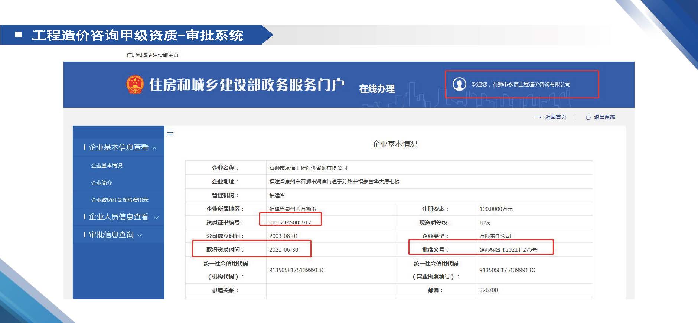This screenshot has height=323, width=698.
Task: Toggle the hamburger sidebar collapse icon
Action: tap(170, 133)
